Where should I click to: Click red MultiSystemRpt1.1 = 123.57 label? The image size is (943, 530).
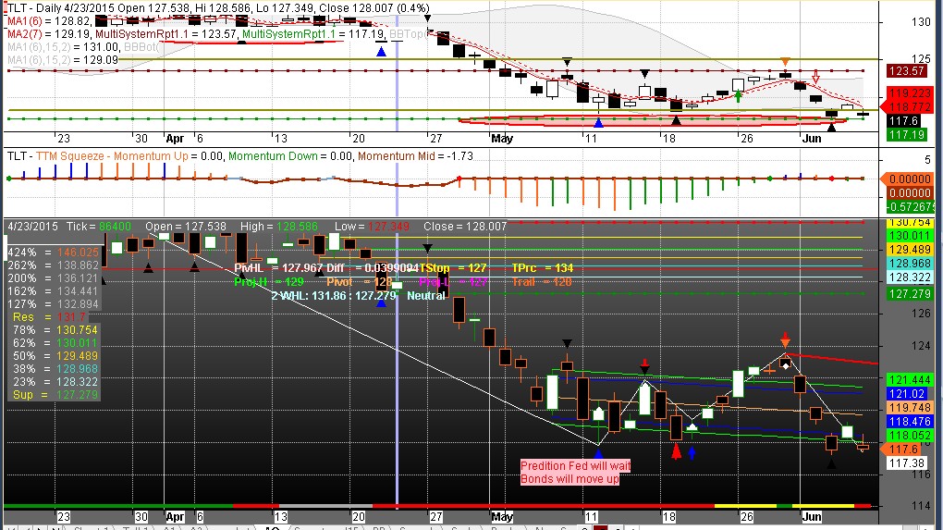point(166,34)
